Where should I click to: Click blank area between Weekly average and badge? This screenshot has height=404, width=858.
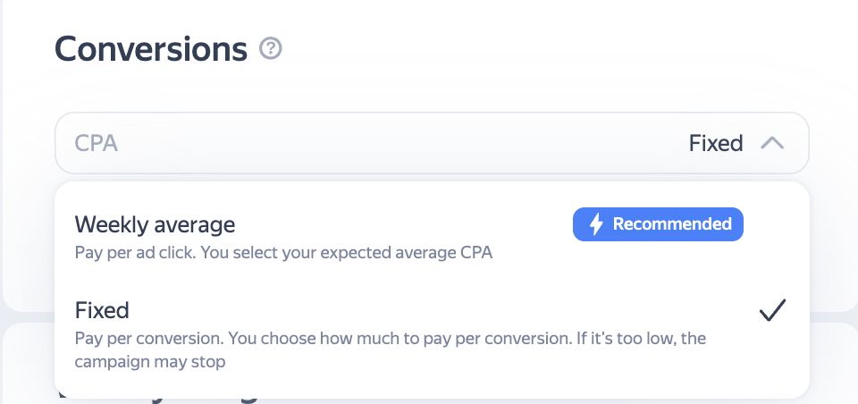[402, 224]
